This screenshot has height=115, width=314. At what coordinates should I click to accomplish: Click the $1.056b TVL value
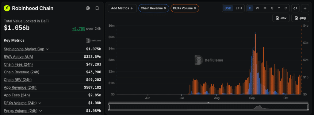(x=17, y=28)
